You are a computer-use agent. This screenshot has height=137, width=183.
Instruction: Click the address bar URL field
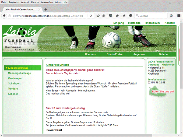[x=48, y=16]
